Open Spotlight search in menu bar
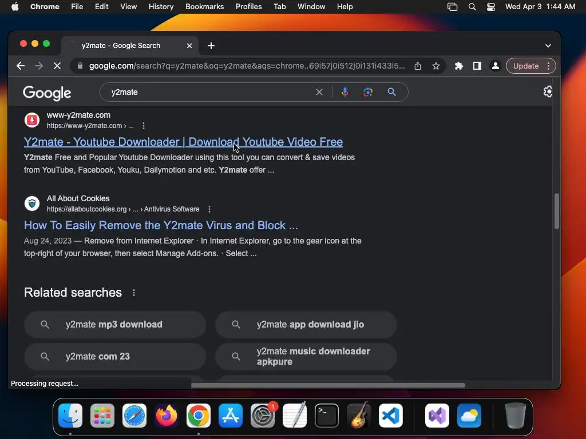The width and height of the screenshot is (586, 439). pos(472,7)
